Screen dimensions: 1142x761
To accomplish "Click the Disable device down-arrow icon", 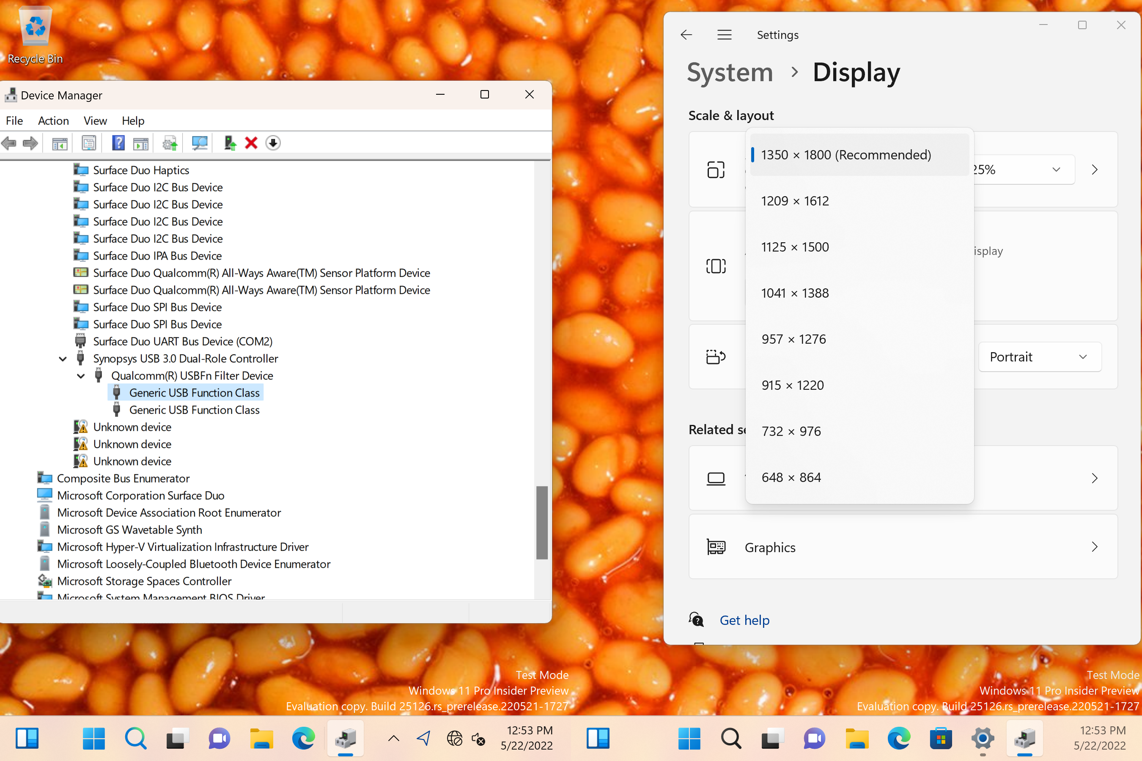I will click(x=273, y=143).
